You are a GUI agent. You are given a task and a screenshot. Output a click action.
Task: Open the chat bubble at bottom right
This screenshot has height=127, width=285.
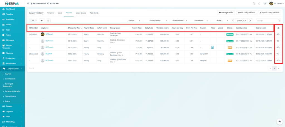point(279,121)
